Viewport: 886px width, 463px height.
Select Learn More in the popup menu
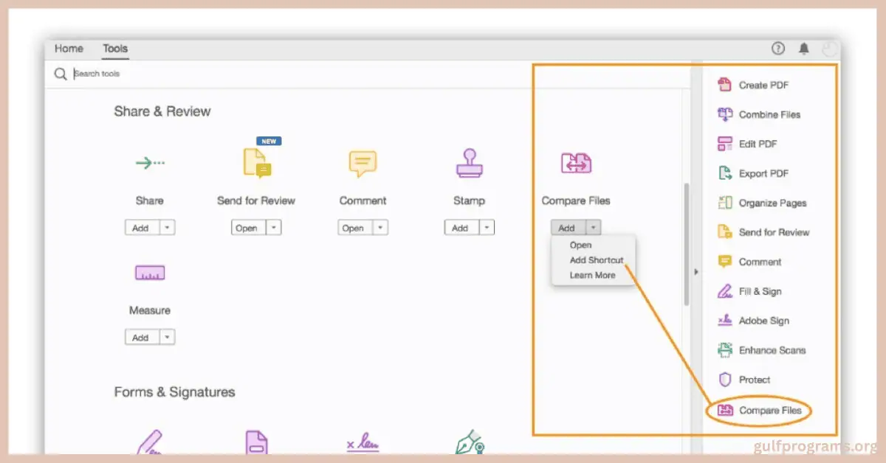click(592, 275)
